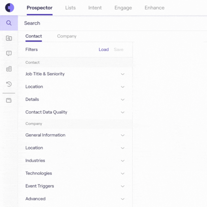The width and height of the screenshot is (207, 207).
Task: Open the saved searches folder icon
Action: coord(9,38)
